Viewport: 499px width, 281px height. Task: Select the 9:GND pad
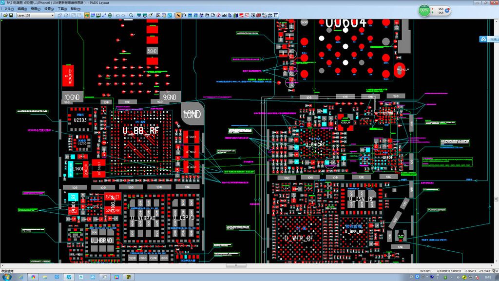170,97
